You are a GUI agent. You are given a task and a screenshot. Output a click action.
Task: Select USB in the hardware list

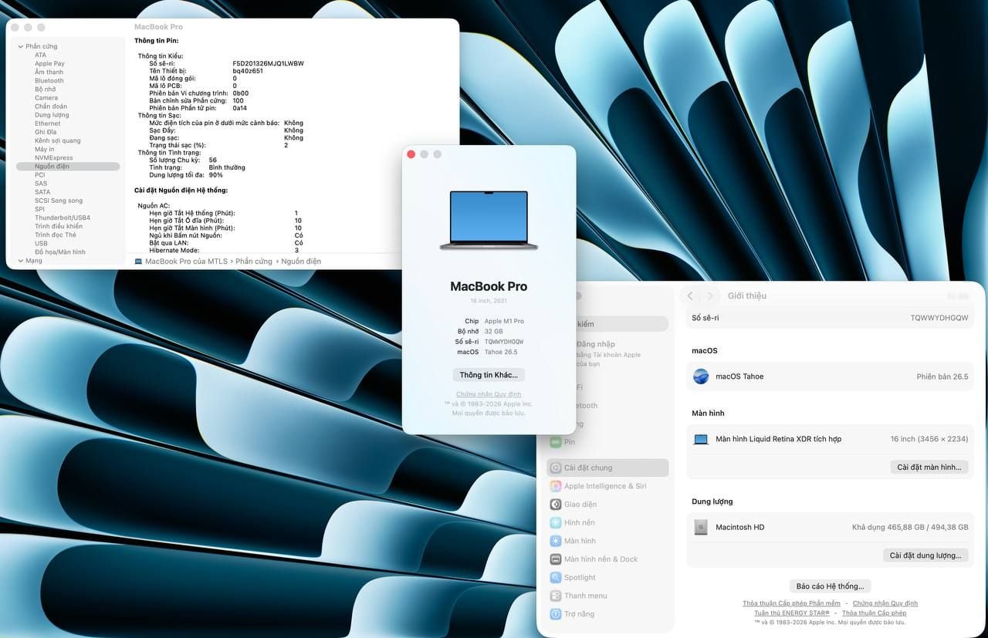pyautogui.click(x=41, y=244)
